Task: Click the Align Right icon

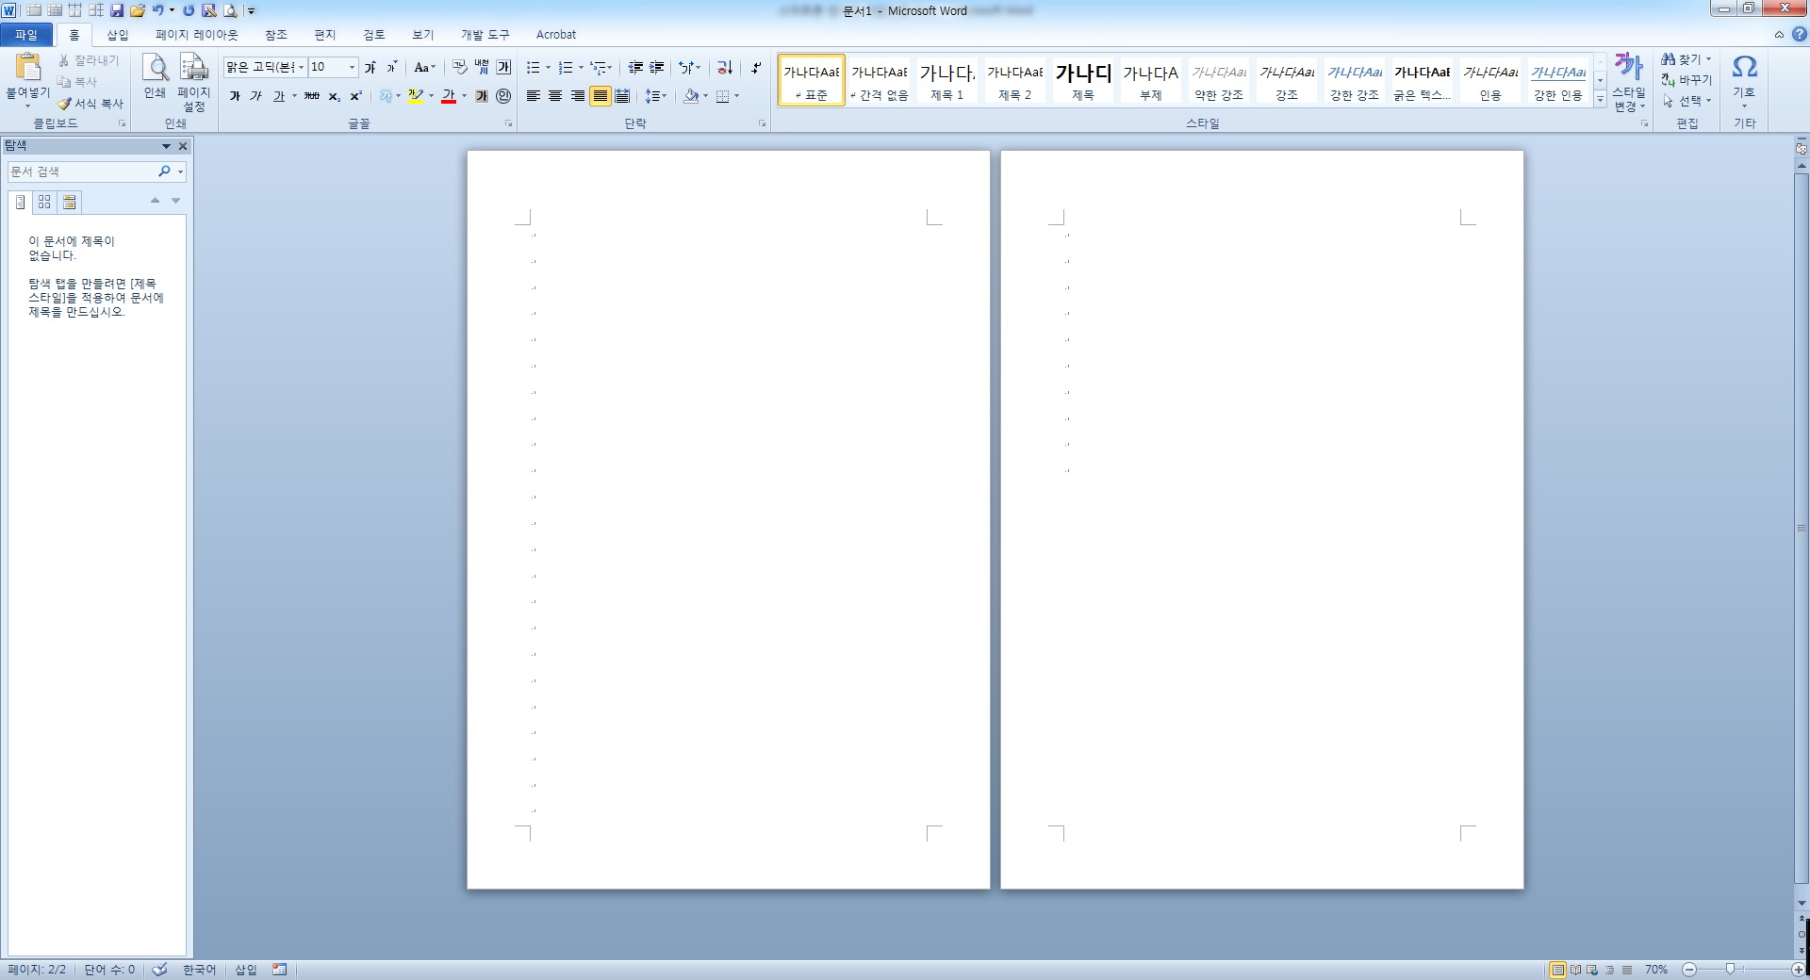Action: point(577,96)
